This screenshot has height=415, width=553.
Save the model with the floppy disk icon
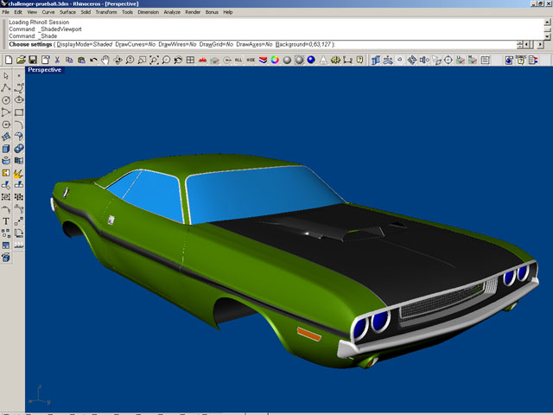[x=33, y=60]
